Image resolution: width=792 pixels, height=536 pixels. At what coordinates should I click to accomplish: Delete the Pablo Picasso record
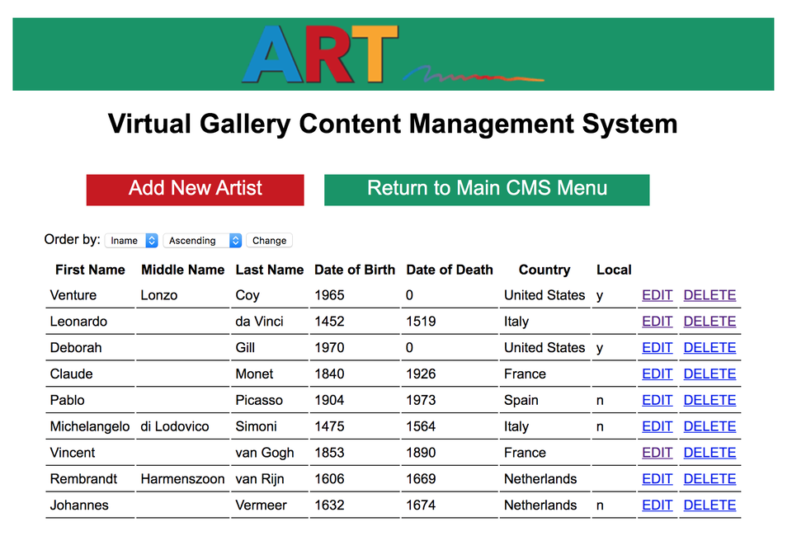709,400
